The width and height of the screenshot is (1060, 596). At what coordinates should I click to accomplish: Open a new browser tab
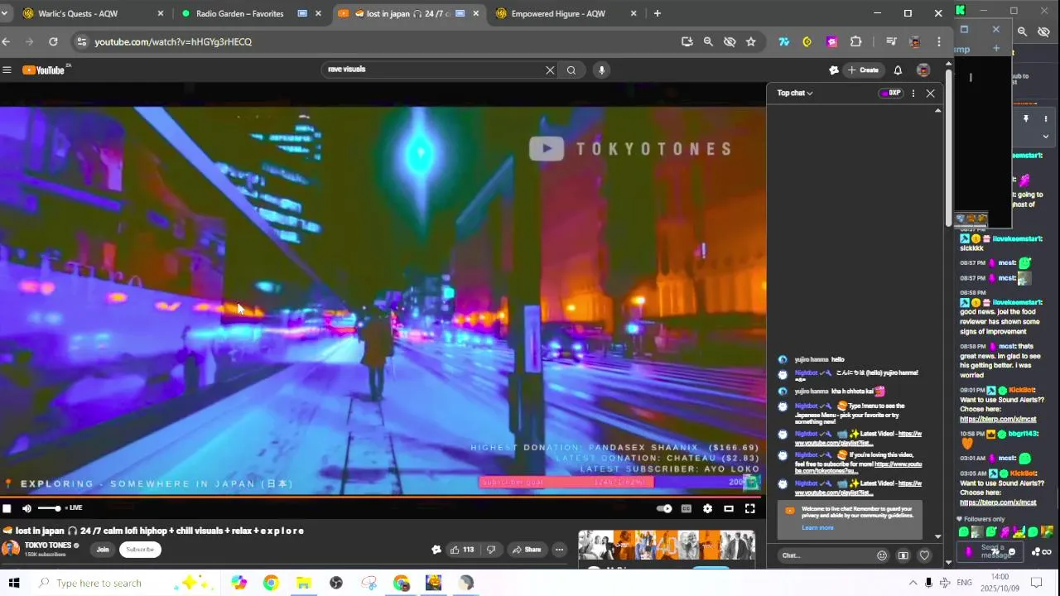click(657, 13)
